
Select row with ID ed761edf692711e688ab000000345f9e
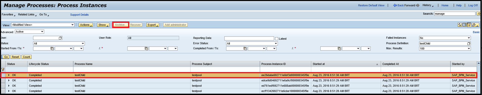click(3, 86)
